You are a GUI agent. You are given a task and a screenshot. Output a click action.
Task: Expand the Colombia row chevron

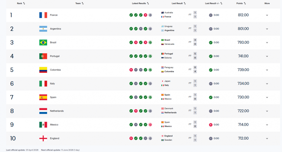pyautogui.click(x=267, y=70)
